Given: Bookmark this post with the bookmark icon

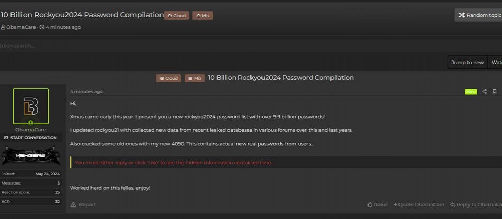Looking at the screenshot, I should point(494,92).
